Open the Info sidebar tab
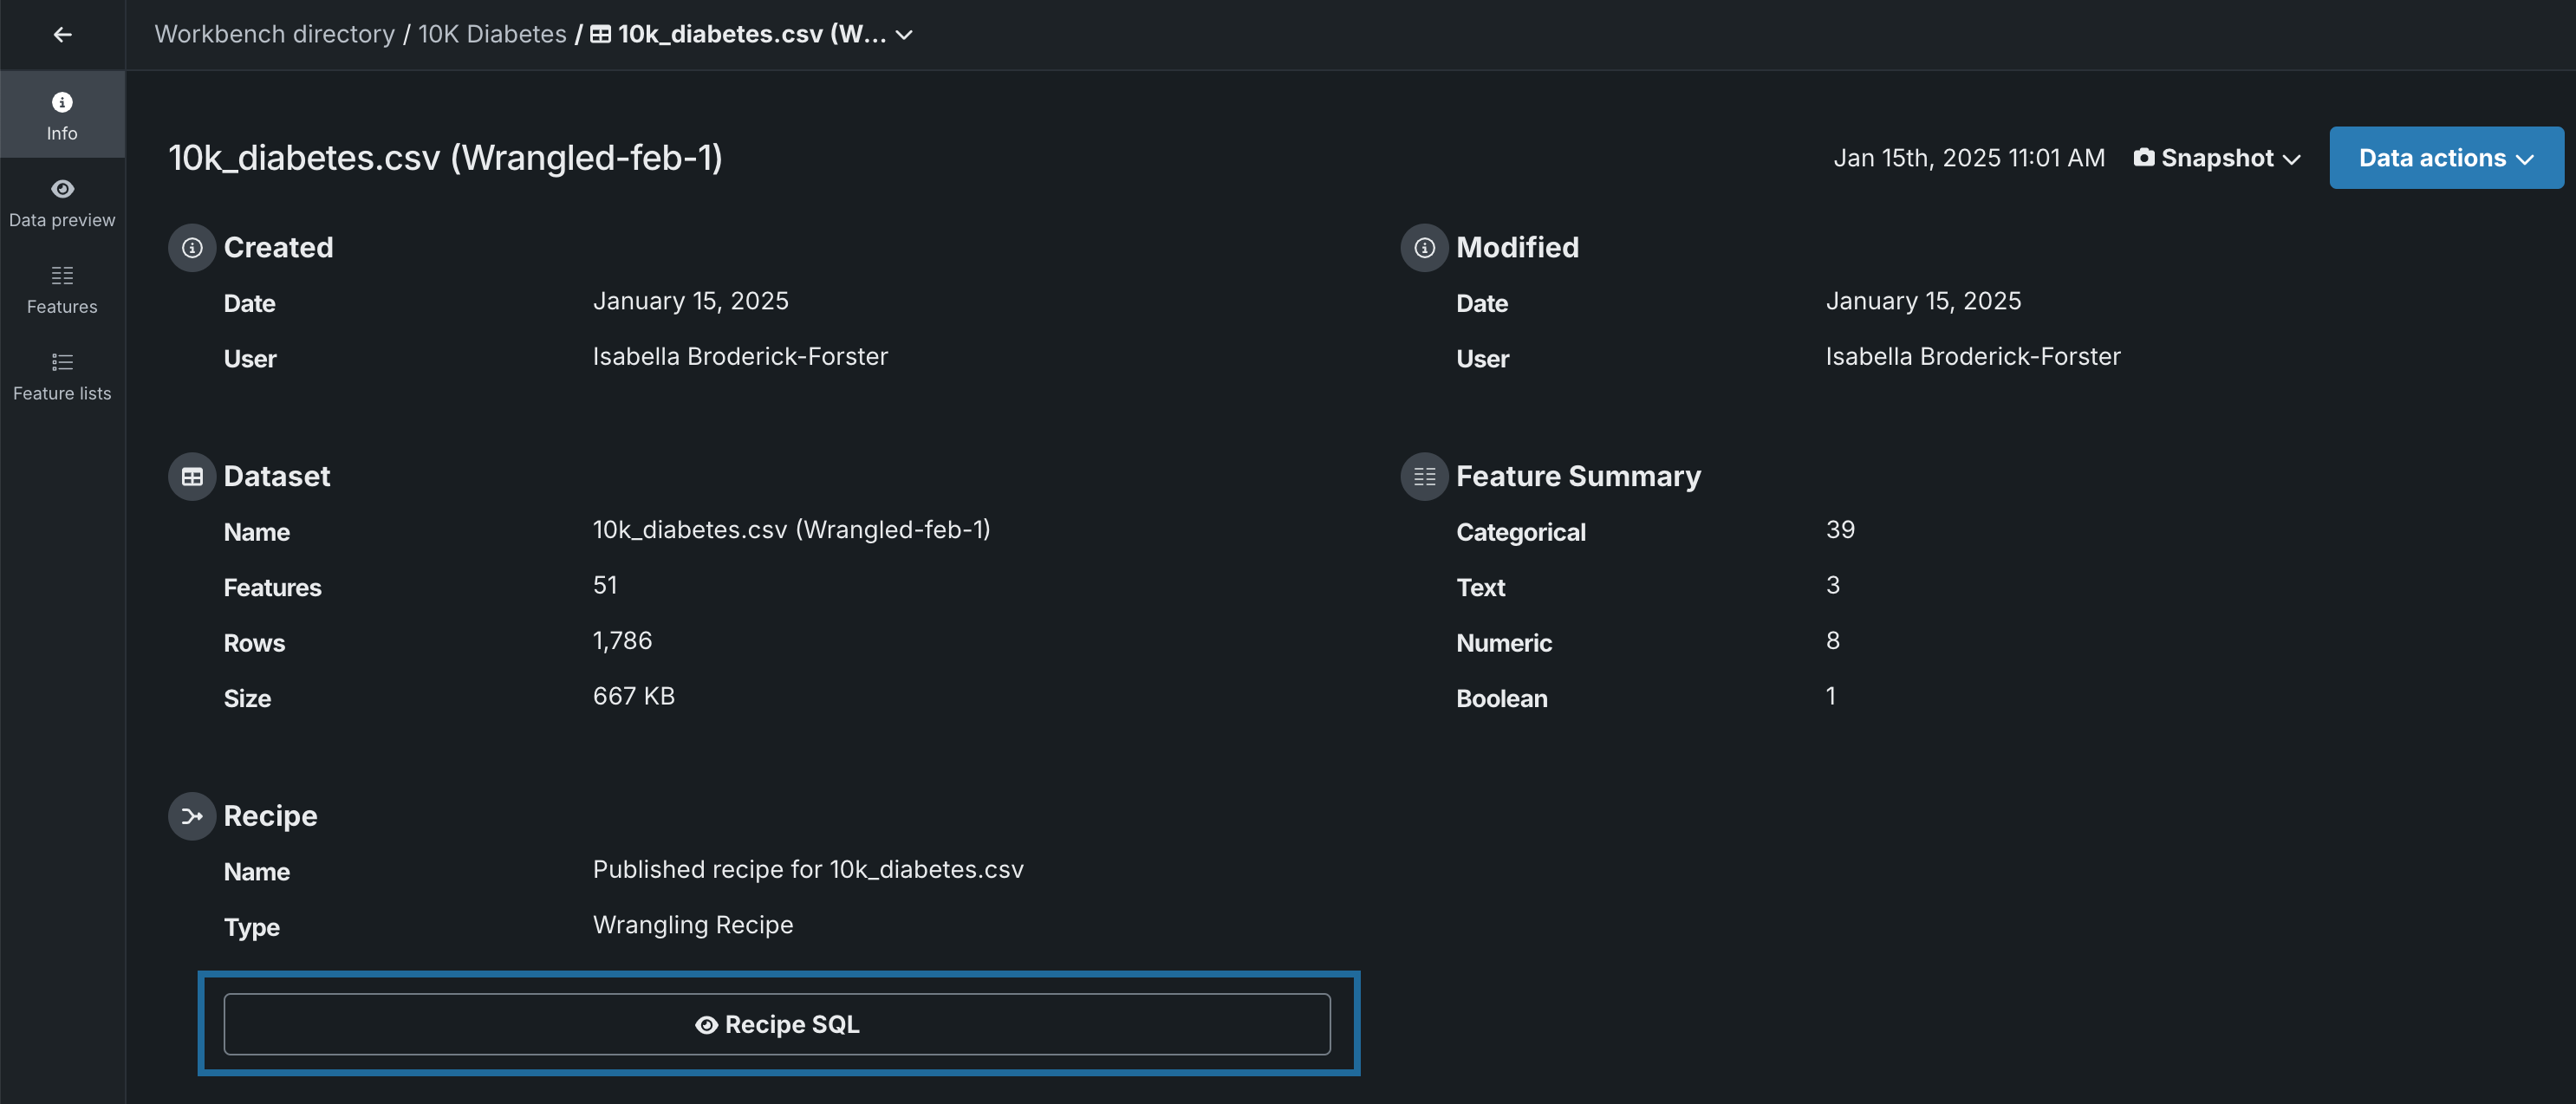The height and width of the screenshot is (1104, 2576). coord(62,115)
